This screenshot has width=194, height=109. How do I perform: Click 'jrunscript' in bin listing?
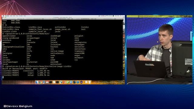pyautogui.click(x=32, y=62)
